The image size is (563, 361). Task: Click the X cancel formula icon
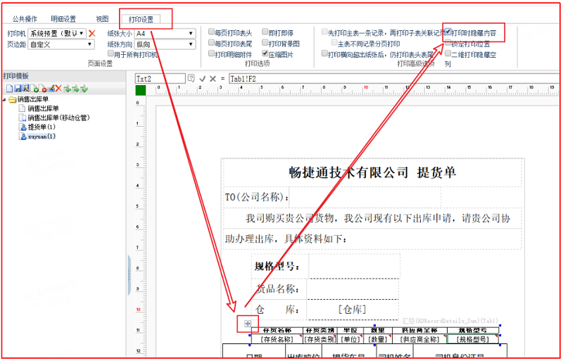point(213,79)
